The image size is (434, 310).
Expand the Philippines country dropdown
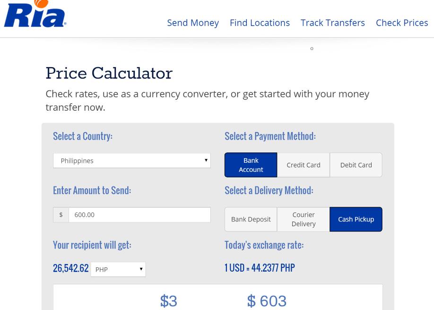[x=132, y=160]
